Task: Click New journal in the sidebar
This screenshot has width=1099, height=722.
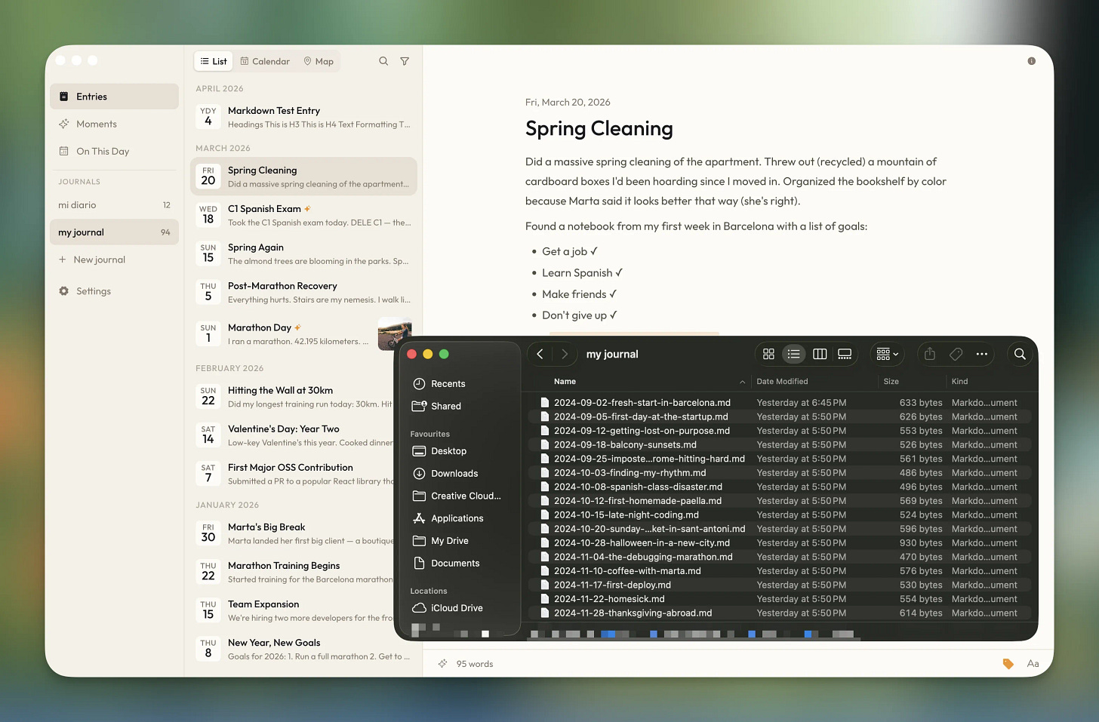Action: pyautogui.click(x=98, y=259)
